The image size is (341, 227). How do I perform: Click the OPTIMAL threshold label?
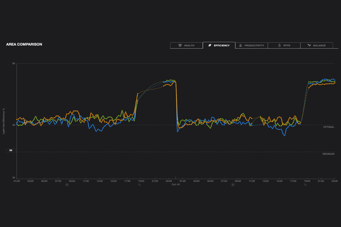tap(328, 127)
